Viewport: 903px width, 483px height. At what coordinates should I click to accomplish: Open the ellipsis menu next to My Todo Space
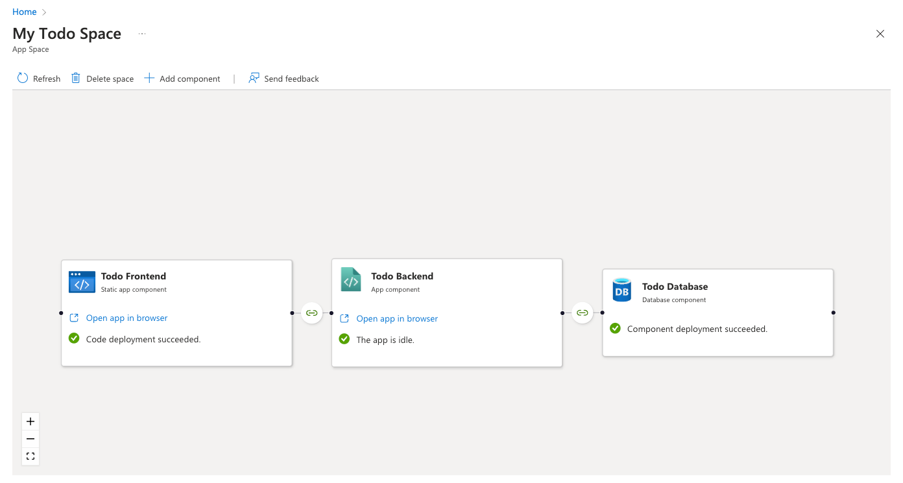pyautogui.click(x=141, y=34)
